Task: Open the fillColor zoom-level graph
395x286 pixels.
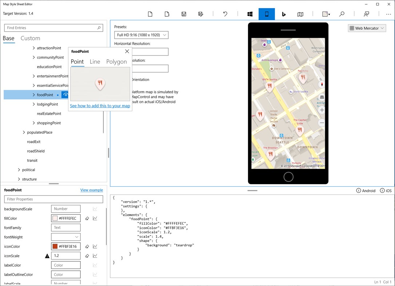Action: 95,218
